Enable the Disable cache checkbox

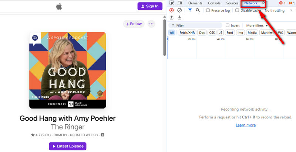(237, 10)
